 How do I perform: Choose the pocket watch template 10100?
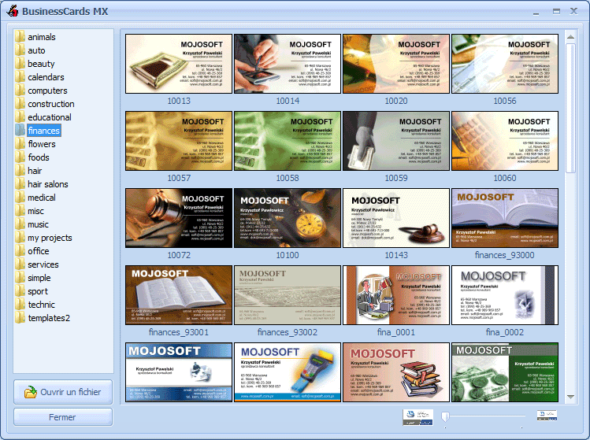(288, 218)
